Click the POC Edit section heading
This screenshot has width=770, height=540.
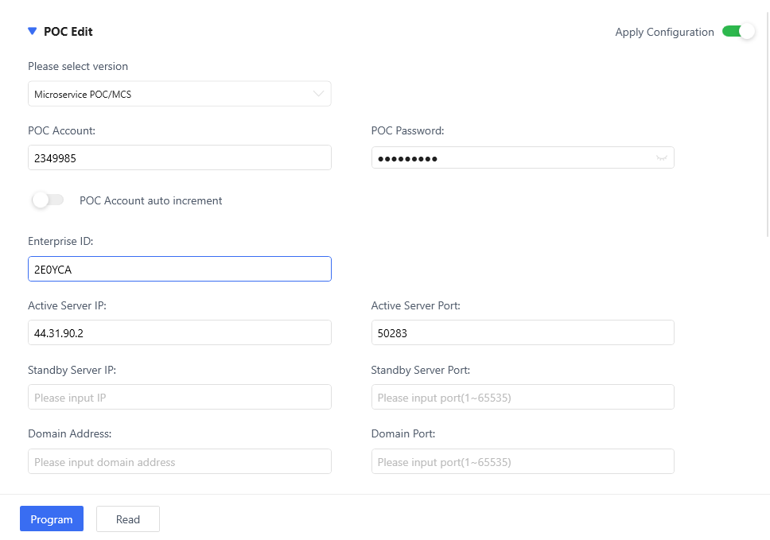click(x=68, y=32)
